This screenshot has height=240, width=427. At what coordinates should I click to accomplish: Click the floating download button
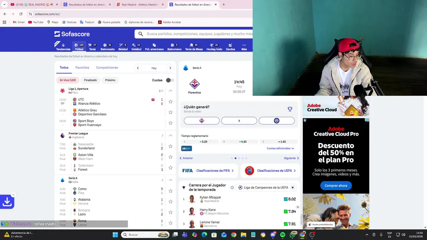point(7,202)
